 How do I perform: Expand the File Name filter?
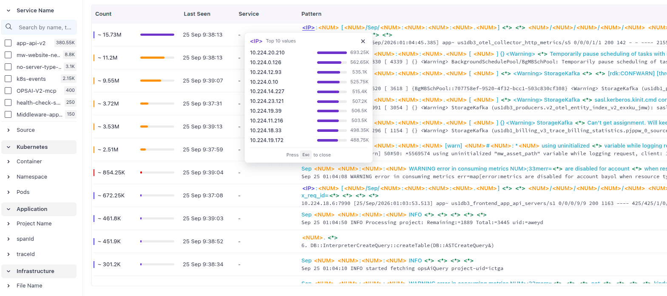click(x=9, y=286)
